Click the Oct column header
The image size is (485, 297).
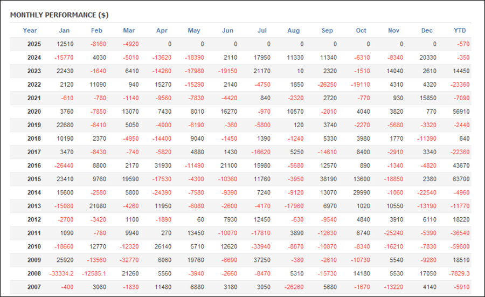(361, 30)
